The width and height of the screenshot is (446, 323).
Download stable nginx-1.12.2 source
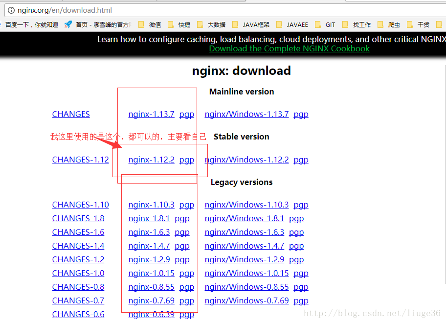coord(151,160)
